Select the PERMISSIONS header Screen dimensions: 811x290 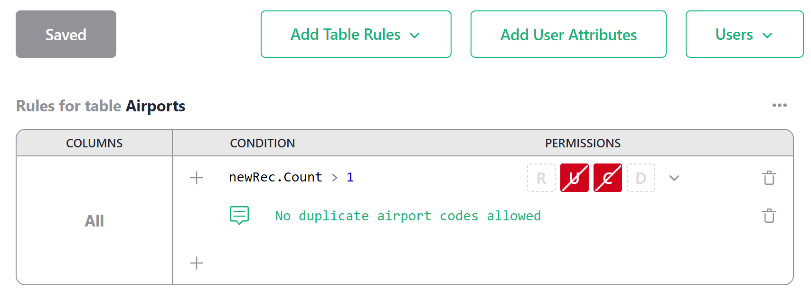coord(583,143)
